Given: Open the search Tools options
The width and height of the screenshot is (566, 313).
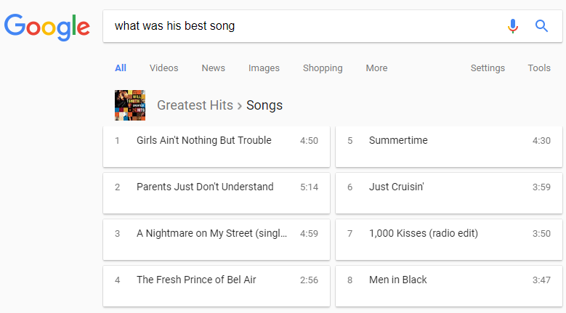Looking at the screenshot, I should (539, 68).
